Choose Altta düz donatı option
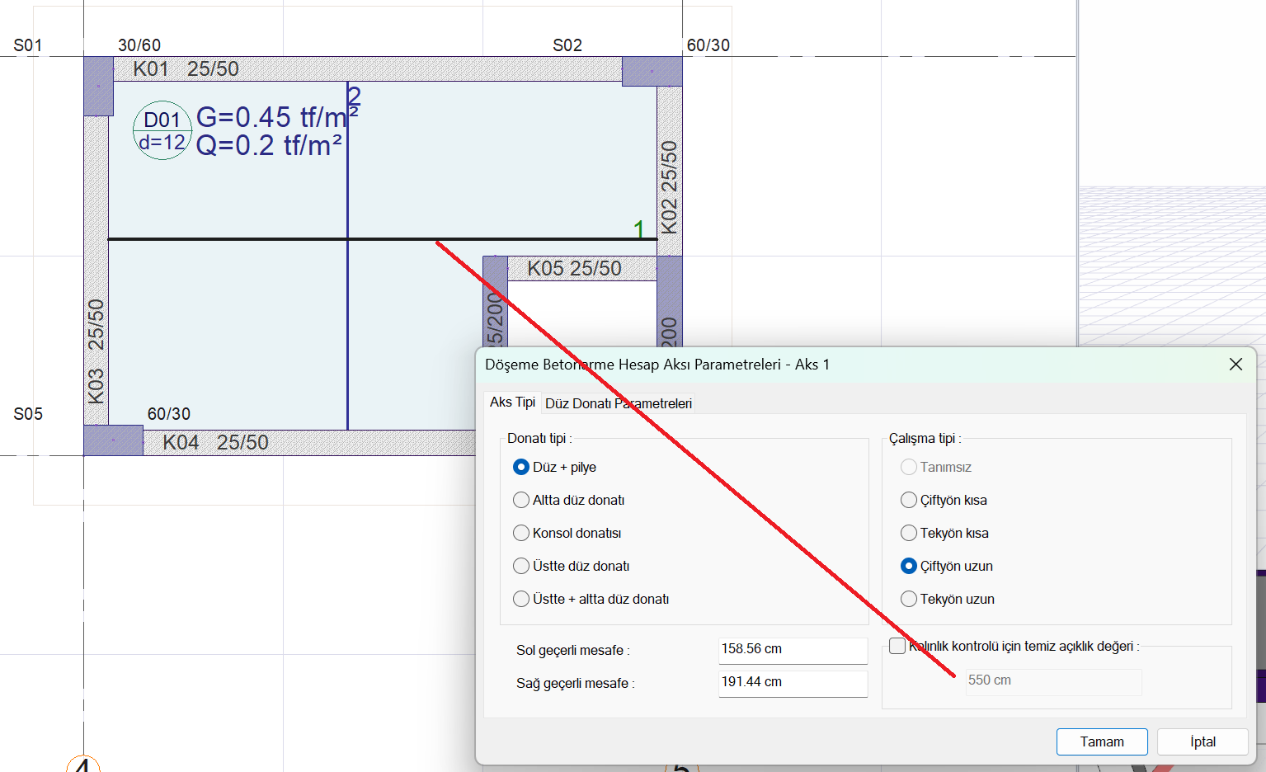The image size is (1266, 772). (x=521, y=500)
